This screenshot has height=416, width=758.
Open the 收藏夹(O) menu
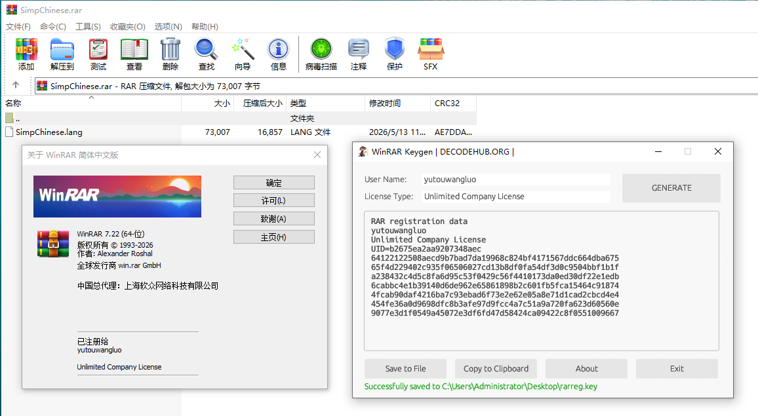pos(128,27)
